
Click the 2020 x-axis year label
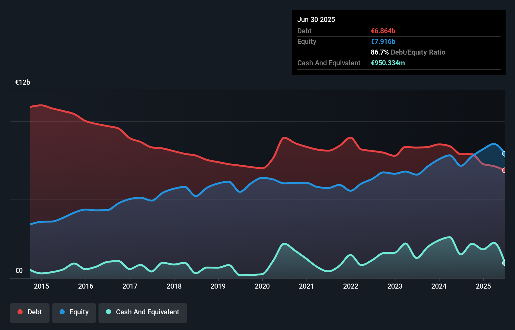point(262,286)
